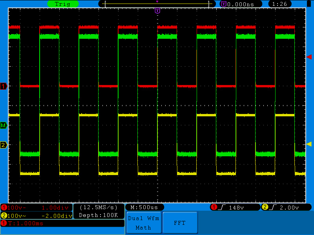Screen dimensions: 314x235
Task: Click the yellow trigger level arrow
Action: pyautogui.click(x=309, y=144)
